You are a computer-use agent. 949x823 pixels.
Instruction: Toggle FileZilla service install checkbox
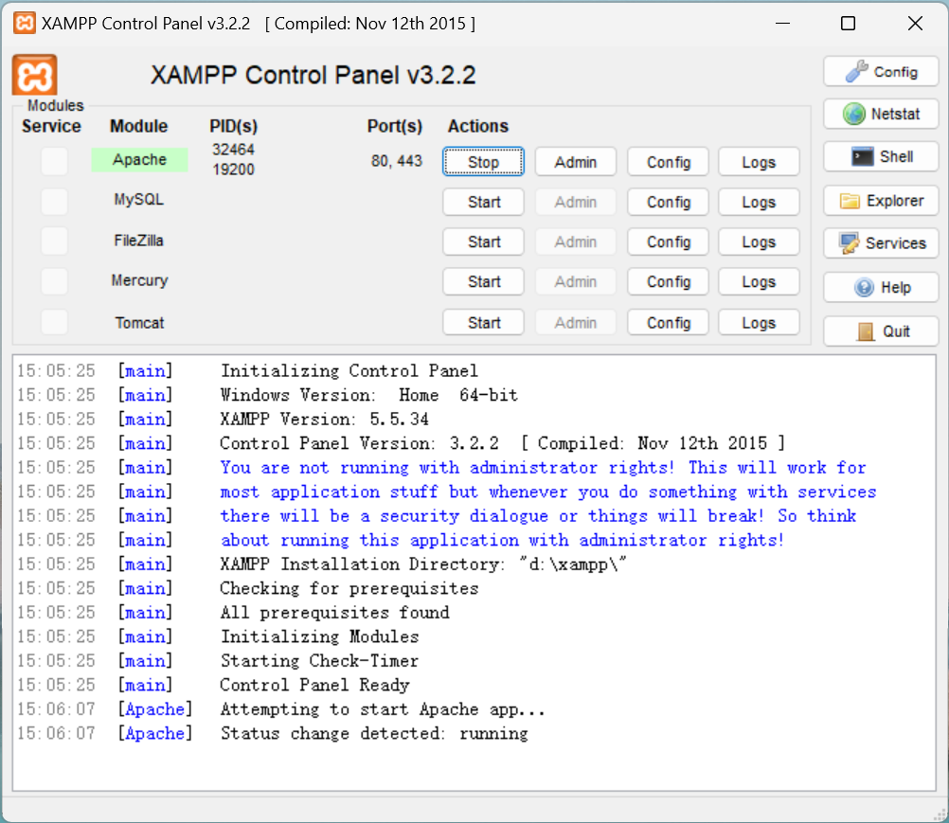55,242
